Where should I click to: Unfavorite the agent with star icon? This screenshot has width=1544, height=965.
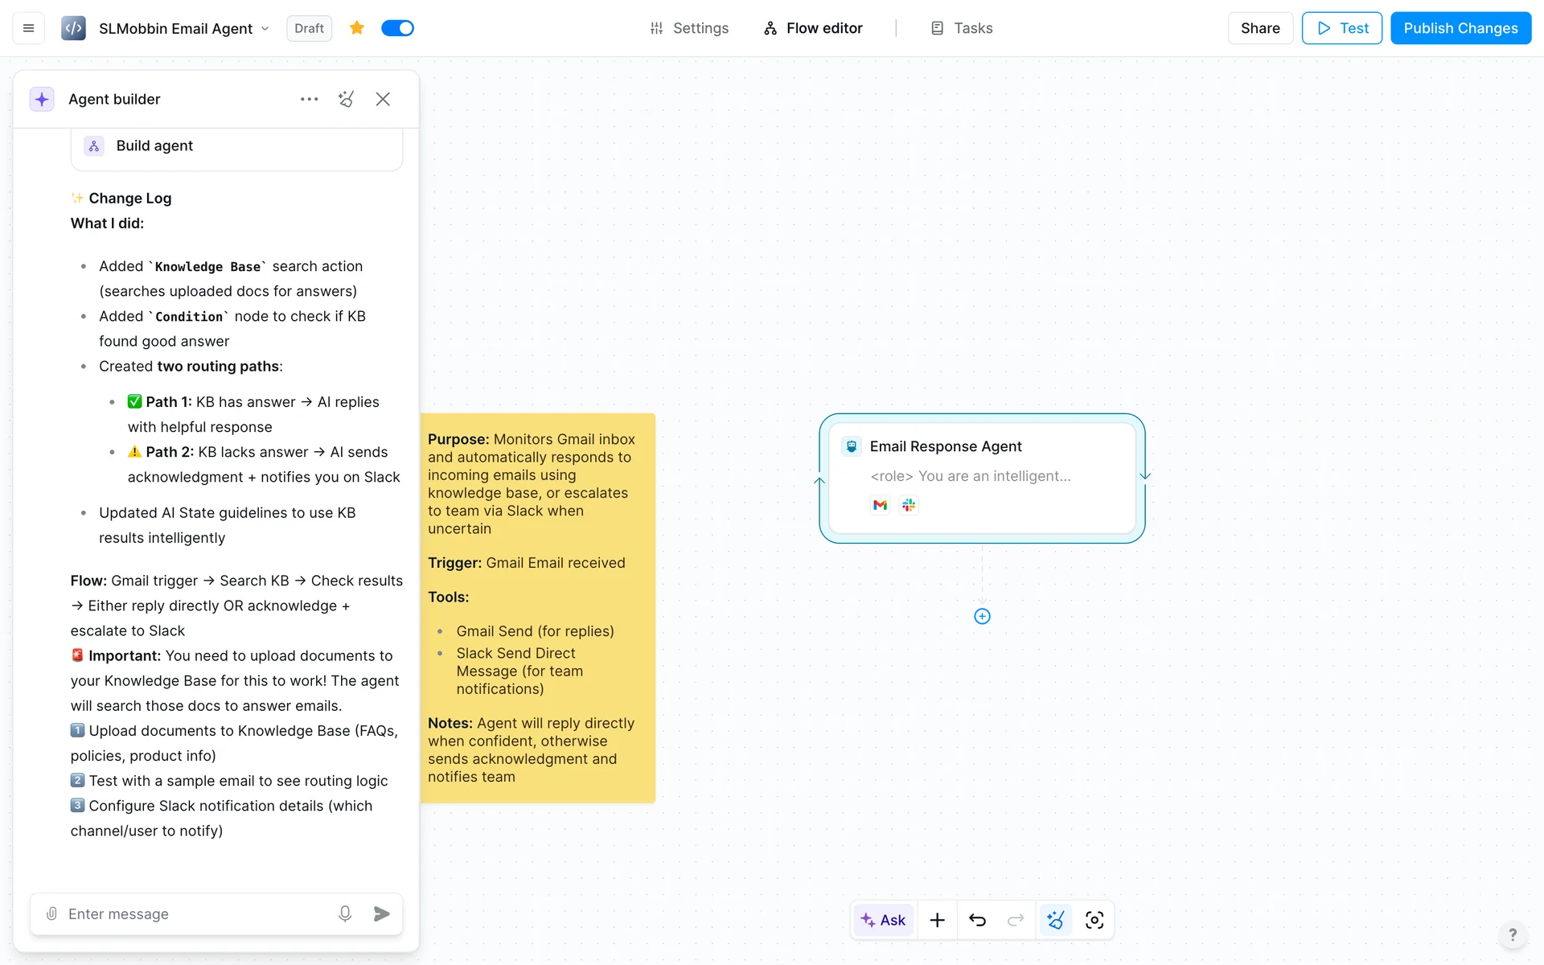357,28
